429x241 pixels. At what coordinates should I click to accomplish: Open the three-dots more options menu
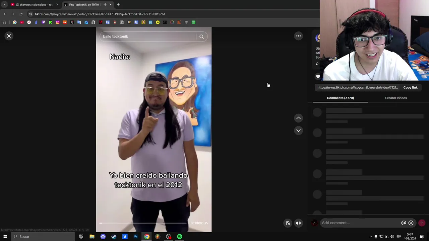pos(298,36)
